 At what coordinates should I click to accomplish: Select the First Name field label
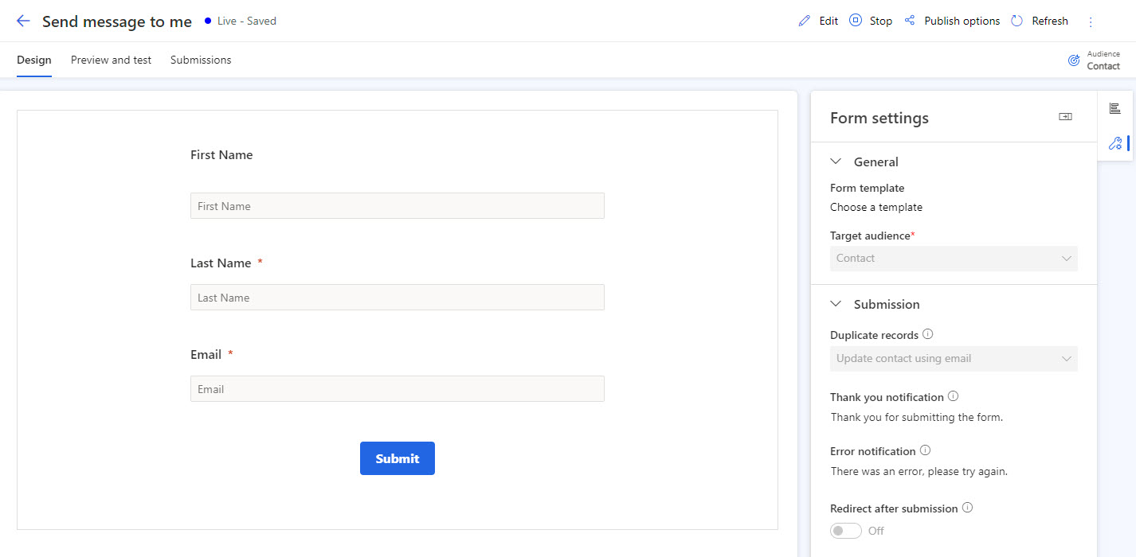[x=221, y=155]
